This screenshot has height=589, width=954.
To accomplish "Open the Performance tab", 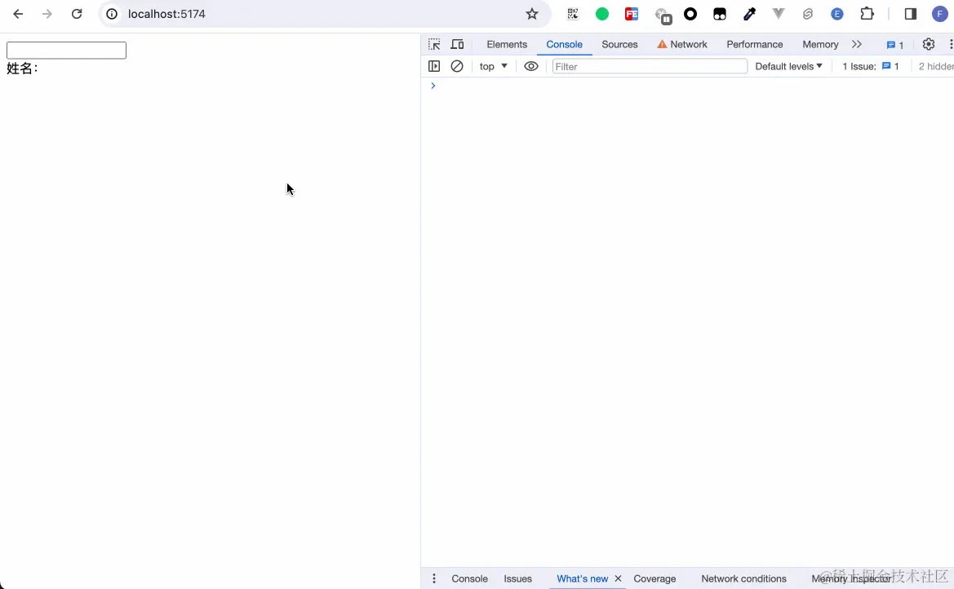I will [754, 44].
